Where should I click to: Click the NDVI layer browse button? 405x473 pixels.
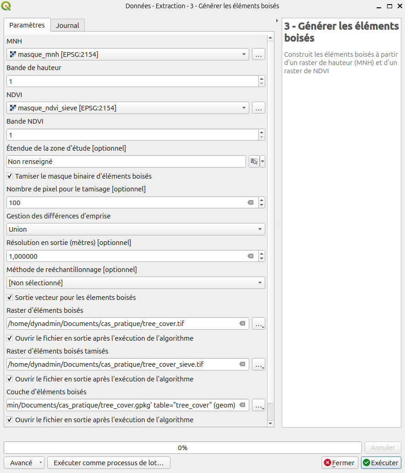[258, 108]
